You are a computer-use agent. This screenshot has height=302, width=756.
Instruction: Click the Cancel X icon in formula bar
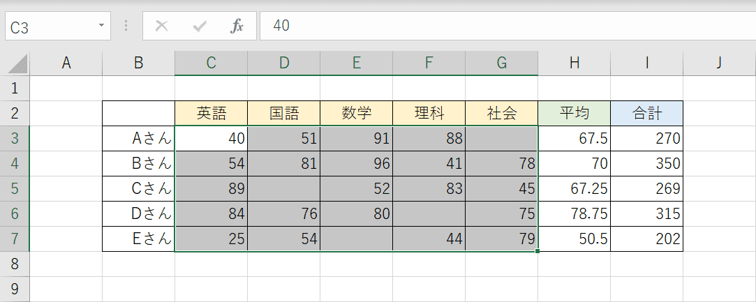[x=161, y=26]
